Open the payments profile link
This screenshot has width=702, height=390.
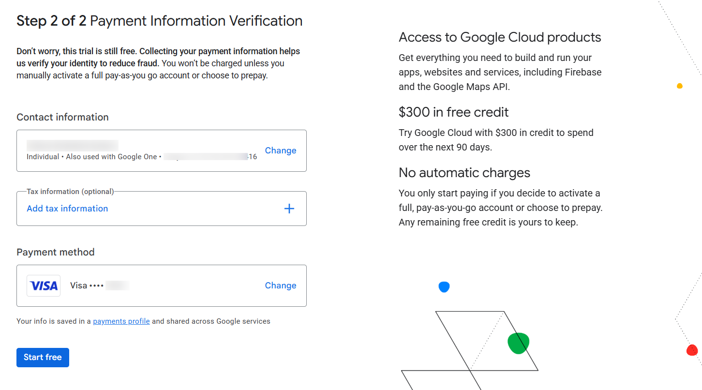coord(121,321)
